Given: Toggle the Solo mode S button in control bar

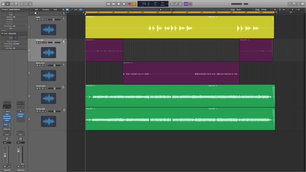Looking at the screenshot, I should click(180, 4).
